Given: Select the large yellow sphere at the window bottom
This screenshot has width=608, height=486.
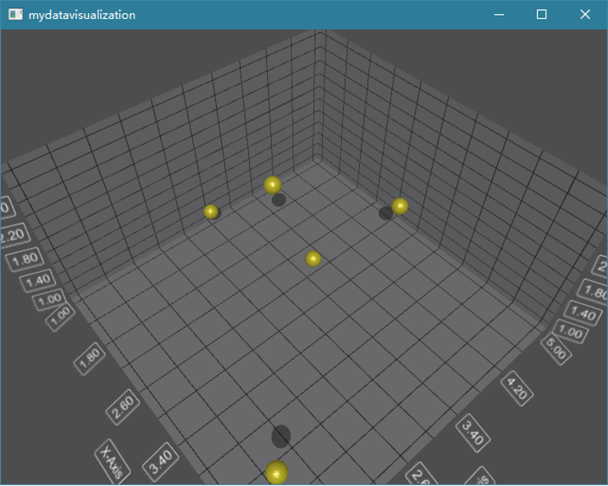Looking at the screenshot, I should [276, 472].
